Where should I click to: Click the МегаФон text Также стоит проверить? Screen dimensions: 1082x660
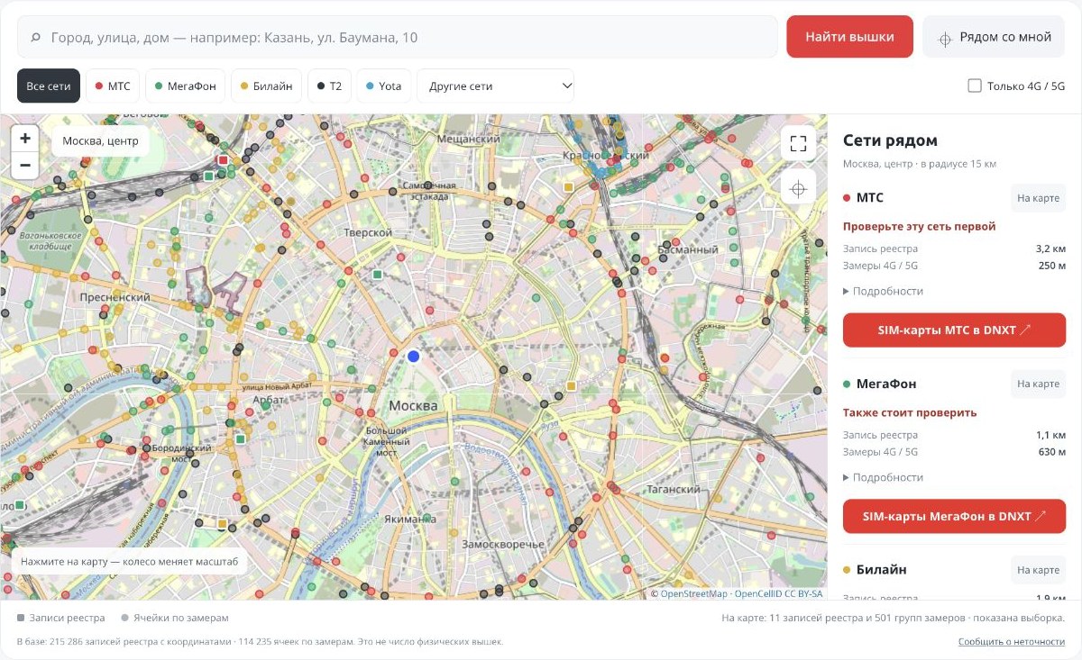point(910,412)
